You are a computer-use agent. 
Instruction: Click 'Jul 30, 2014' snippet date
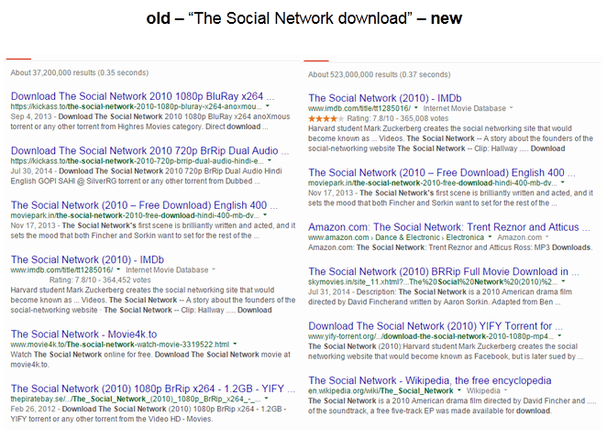coord(32,171)
